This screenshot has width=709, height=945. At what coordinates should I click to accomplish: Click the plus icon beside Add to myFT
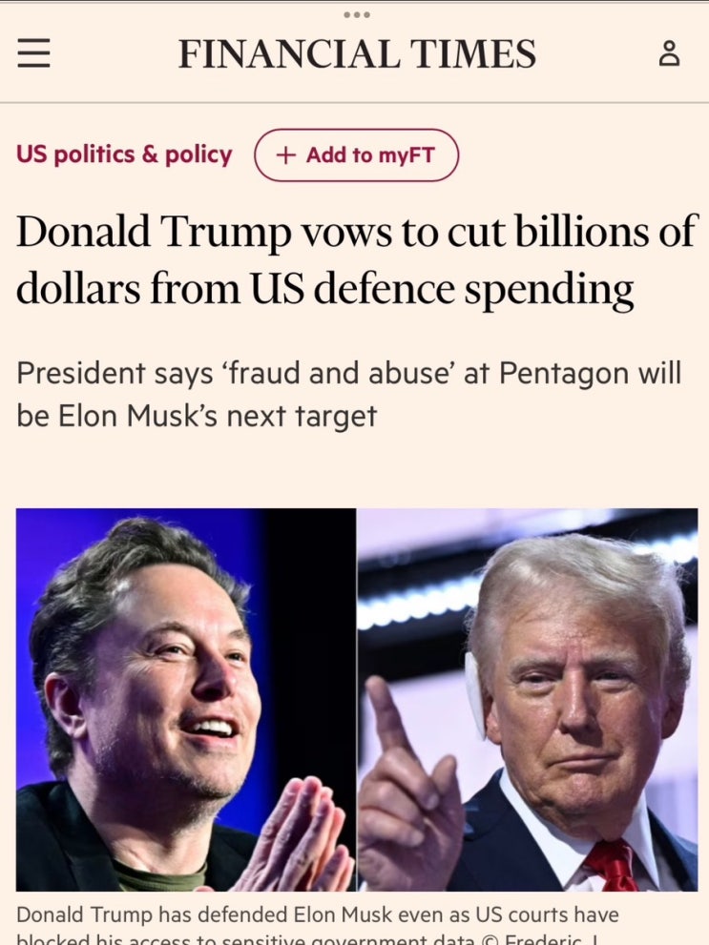[286, 155]
